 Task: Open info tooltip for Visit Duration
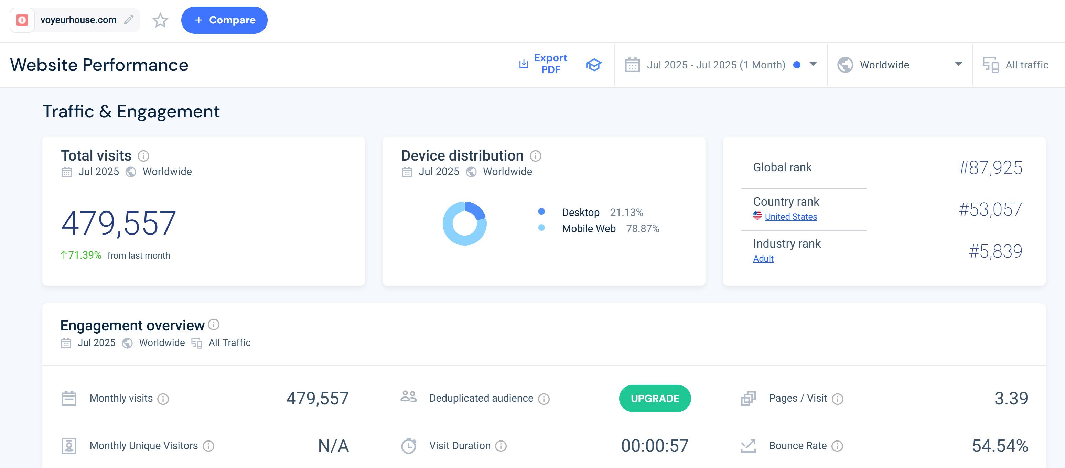(x=501, y=446)
